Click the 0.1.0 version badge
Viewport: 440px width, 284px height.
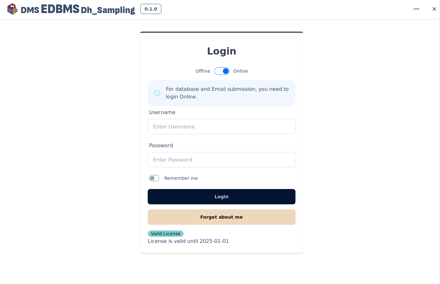(151, 9)
